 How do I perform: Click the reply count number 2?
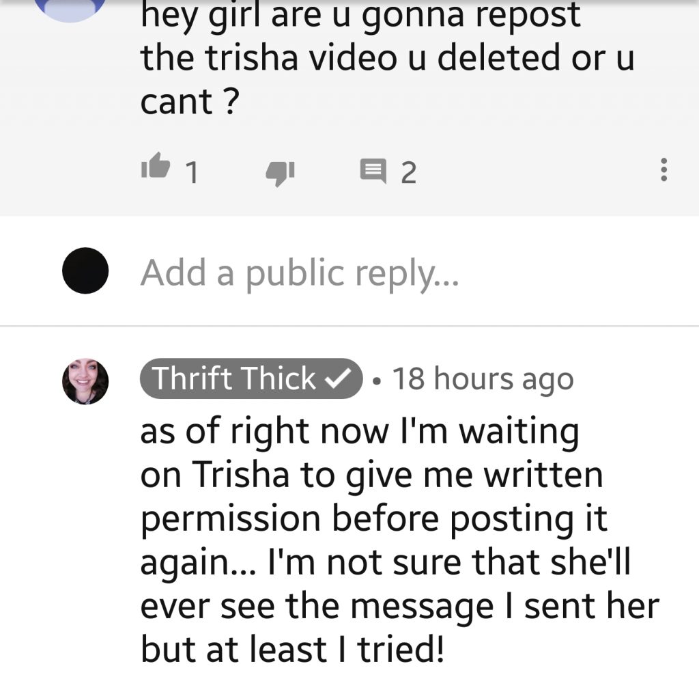coord(408,173)
